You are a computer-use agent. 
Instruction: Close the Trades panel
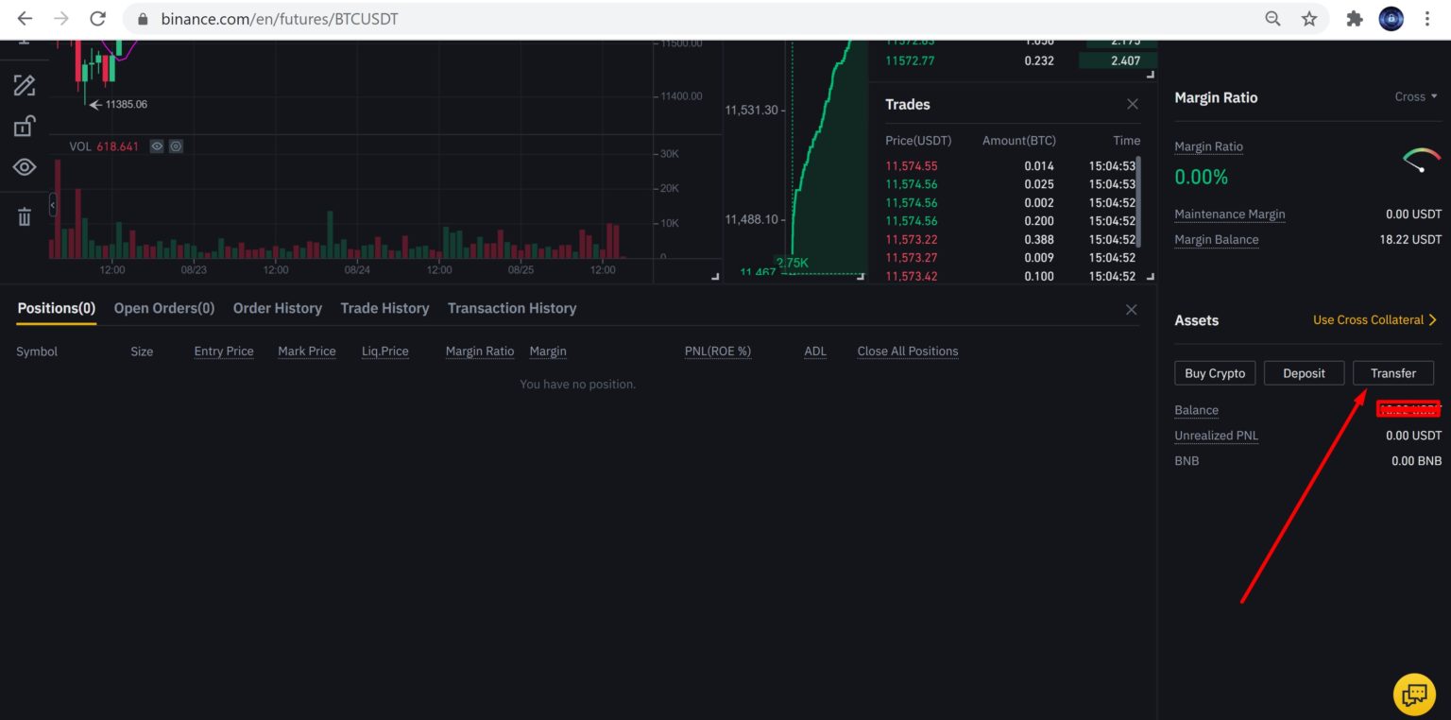(x=1133, y=104)
